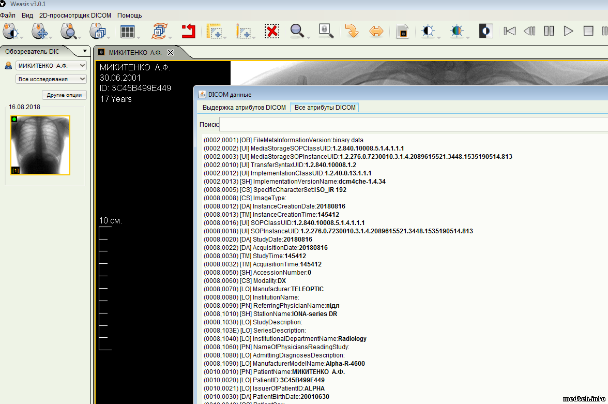The image size is (608, 404).
Task: Switch to 'Выдержка атрибутов DICOM' tab
Action: coord(244,108)
